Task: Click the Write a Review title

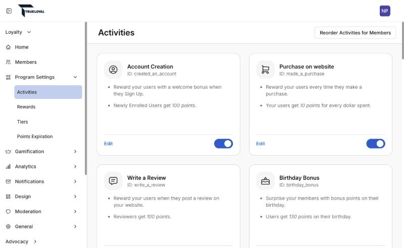Action: [146, 178]
